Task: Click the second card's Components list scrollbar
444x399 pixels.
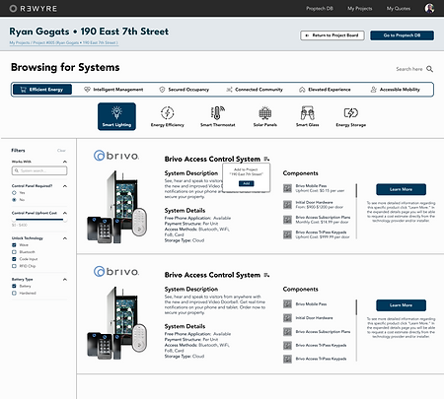Action: [x=356, y=307]
